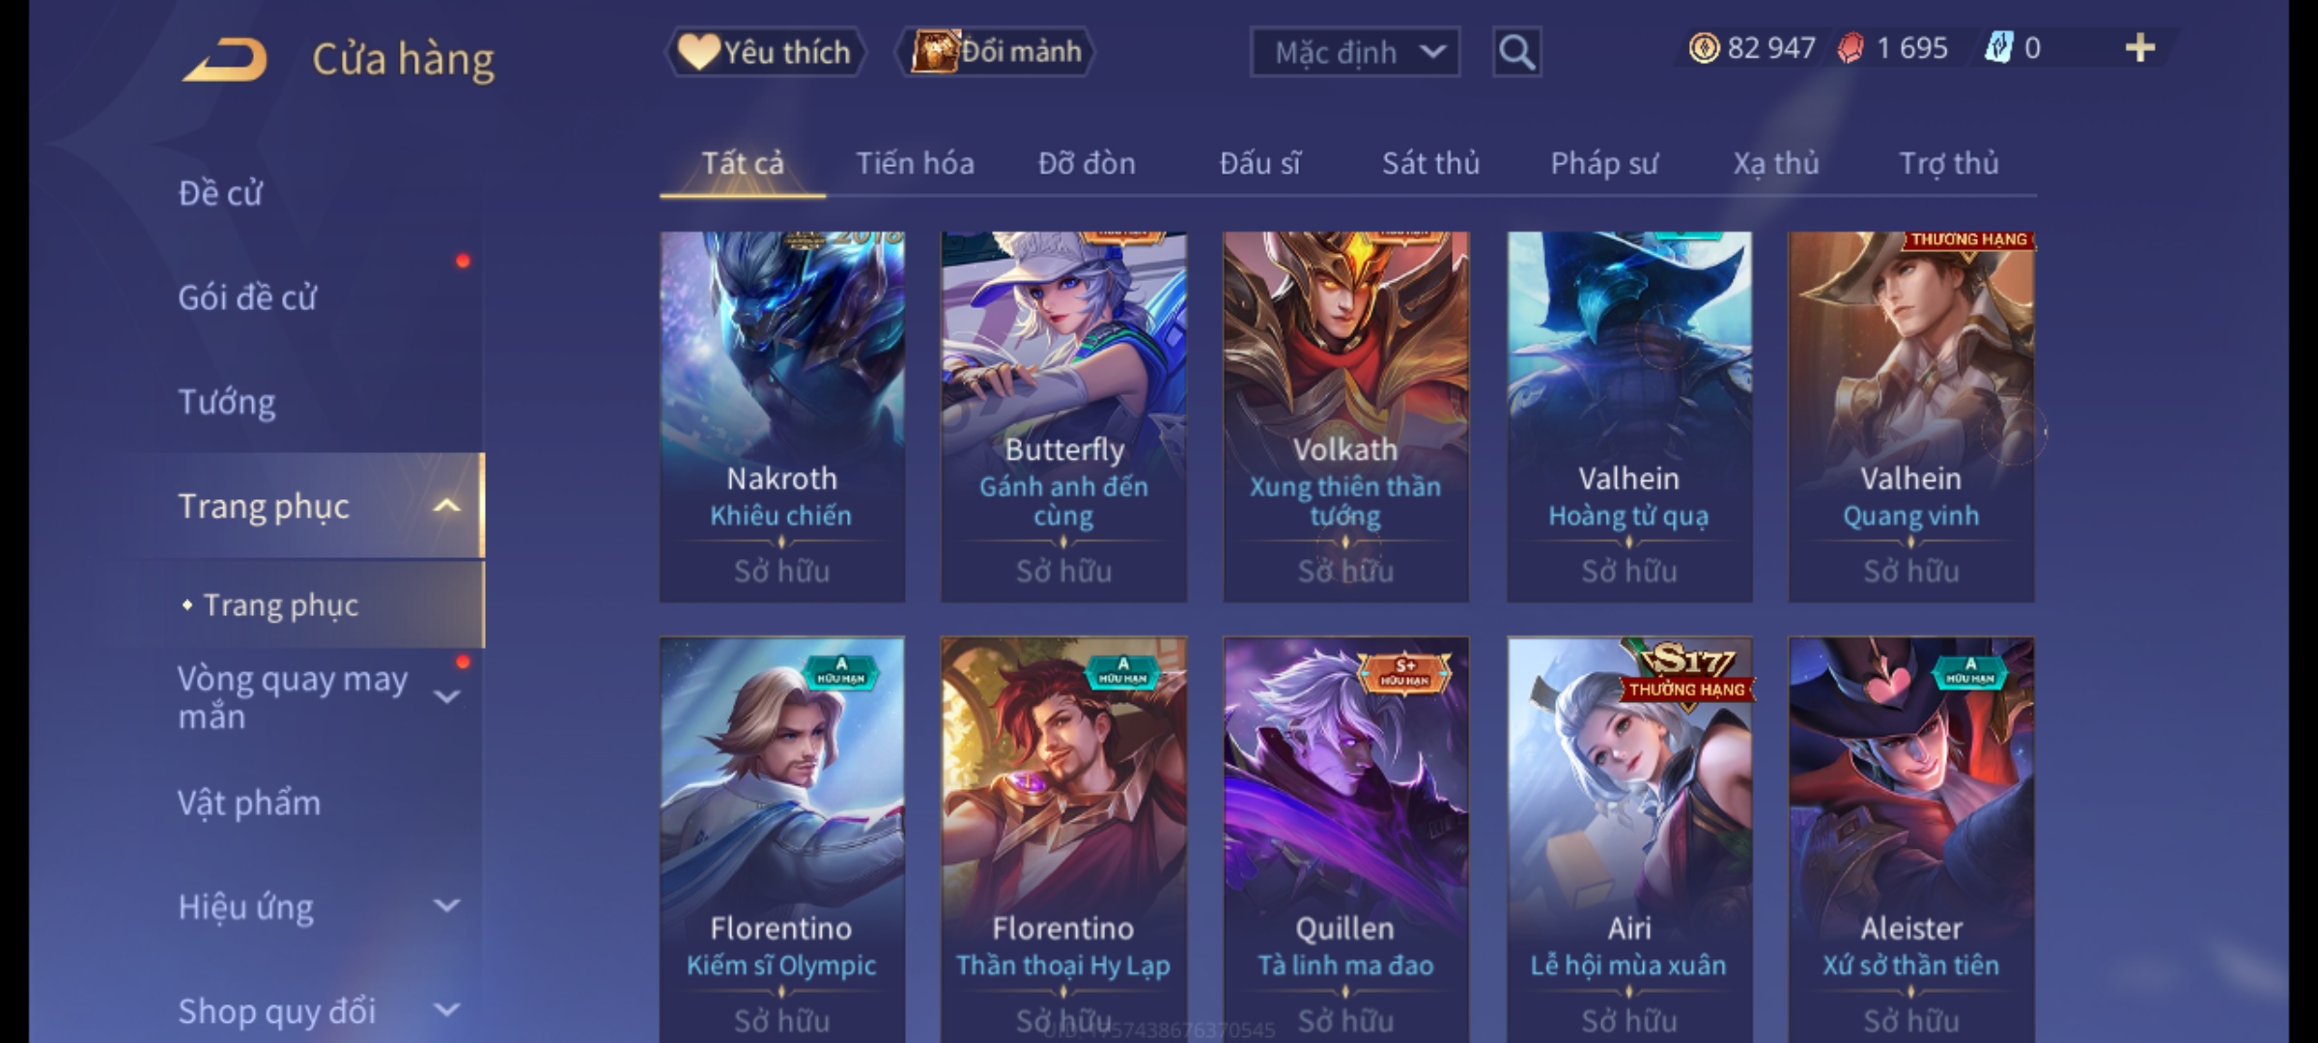Image resolution: width=2318 pixels, height=1043 pixels.
Task: Select Airi Lễ hội mùa xuân skin
Action: click(1629, 839)
